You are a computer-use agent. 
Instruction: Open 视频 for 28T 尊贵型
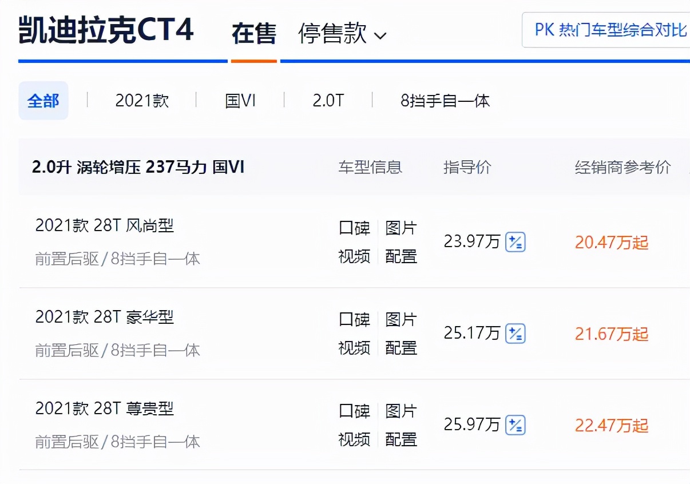click(x=355, y=439)
